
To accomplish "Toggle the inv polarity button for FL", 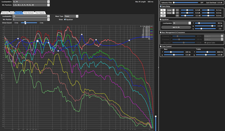I will 177,10.
